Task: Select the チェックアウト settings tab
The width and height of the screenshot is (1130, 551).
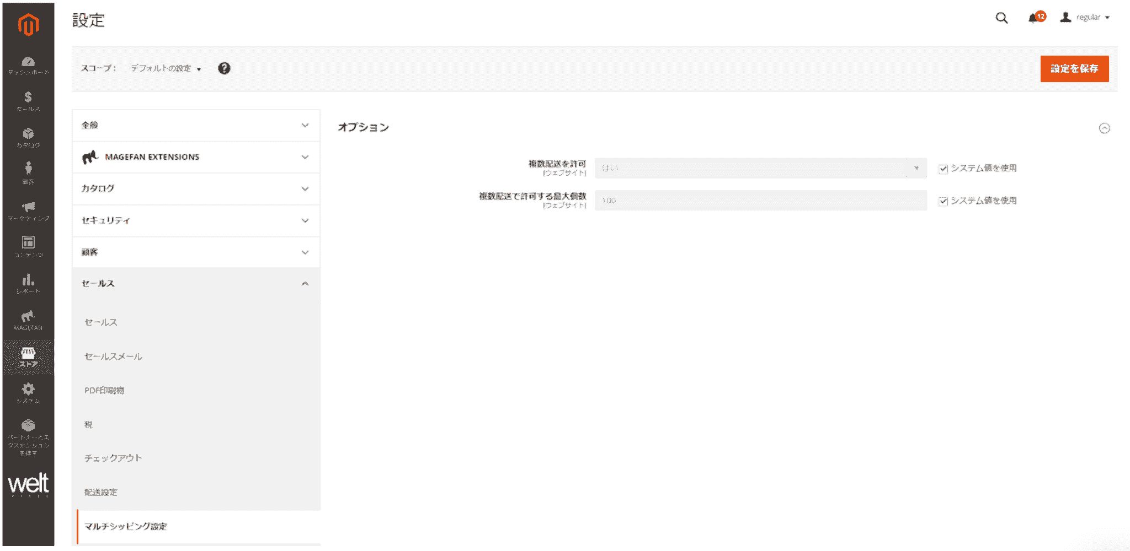Action: (x=113, y=458)
